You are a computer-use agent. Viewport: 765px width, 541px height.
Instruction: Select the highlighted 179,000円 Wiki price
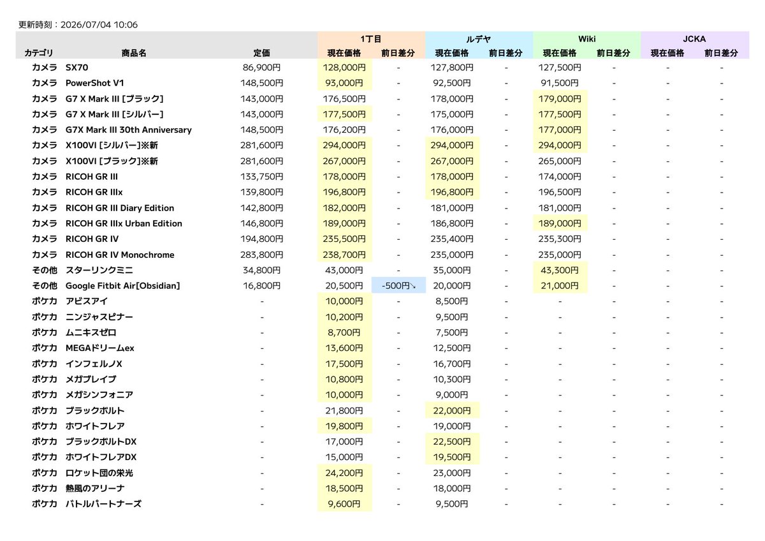point(560,99)
